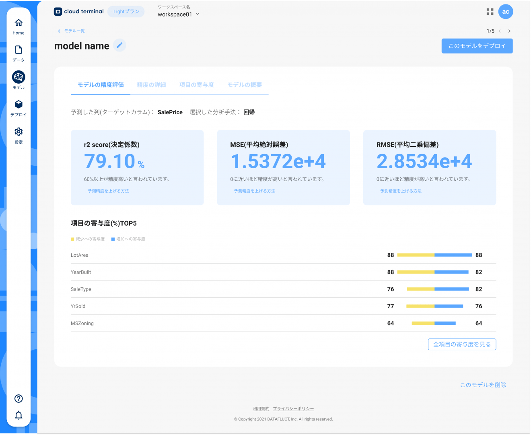This screenshot has width=531, height=435.
Task: Select the モデル icon in the sidebar
Action: (19, 77)
